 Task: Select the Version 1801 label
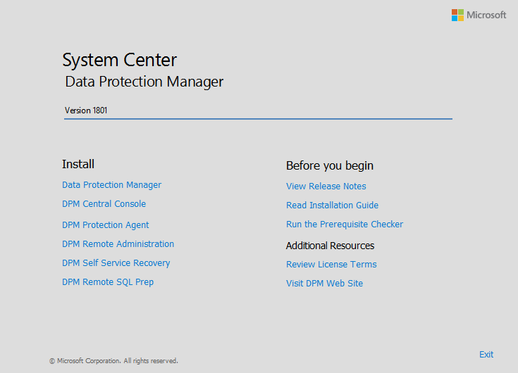86,110
